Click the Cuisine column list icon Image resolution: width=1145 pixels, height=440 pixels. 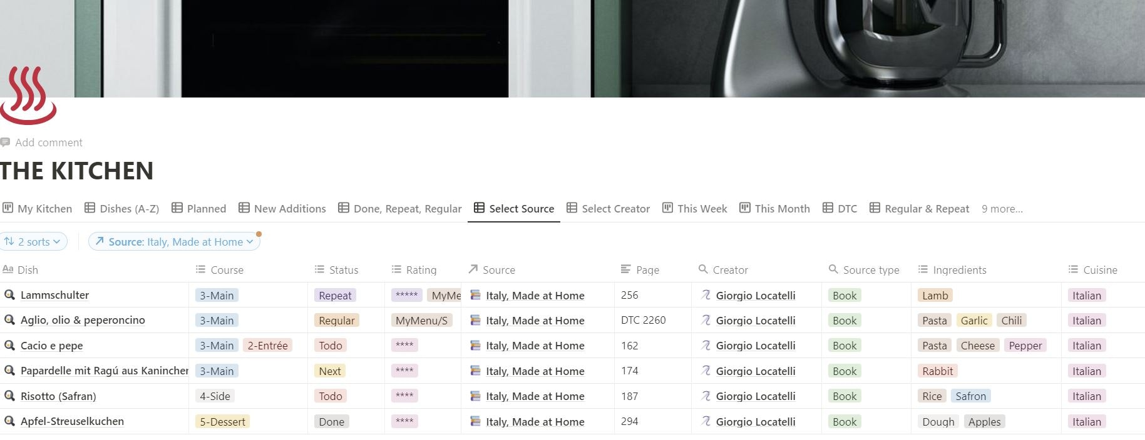(x=1073, y=269)
